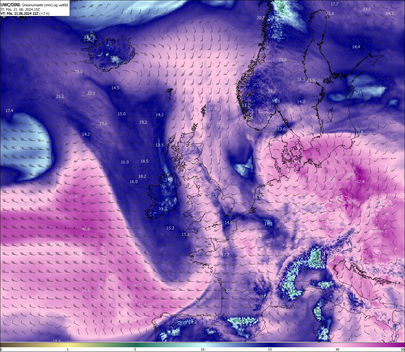Screen dimensions: 405x352
Task: Click the 17.1 value over England
Action: (x=213, y=196)
